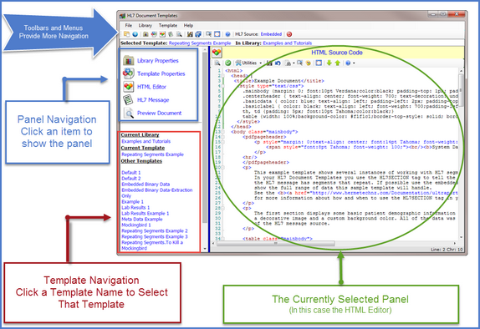The image size is (480, 329).
Task: Click the hearts HTML editor icon in main toolbar
Action: pyautogui.click(x=162, y=34)
